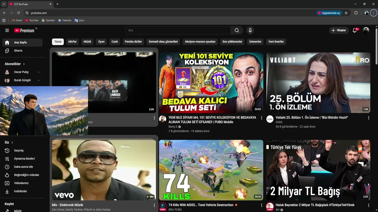Select the Oyun filter chip
Screen dimensions: 378x212
[101, 42]
